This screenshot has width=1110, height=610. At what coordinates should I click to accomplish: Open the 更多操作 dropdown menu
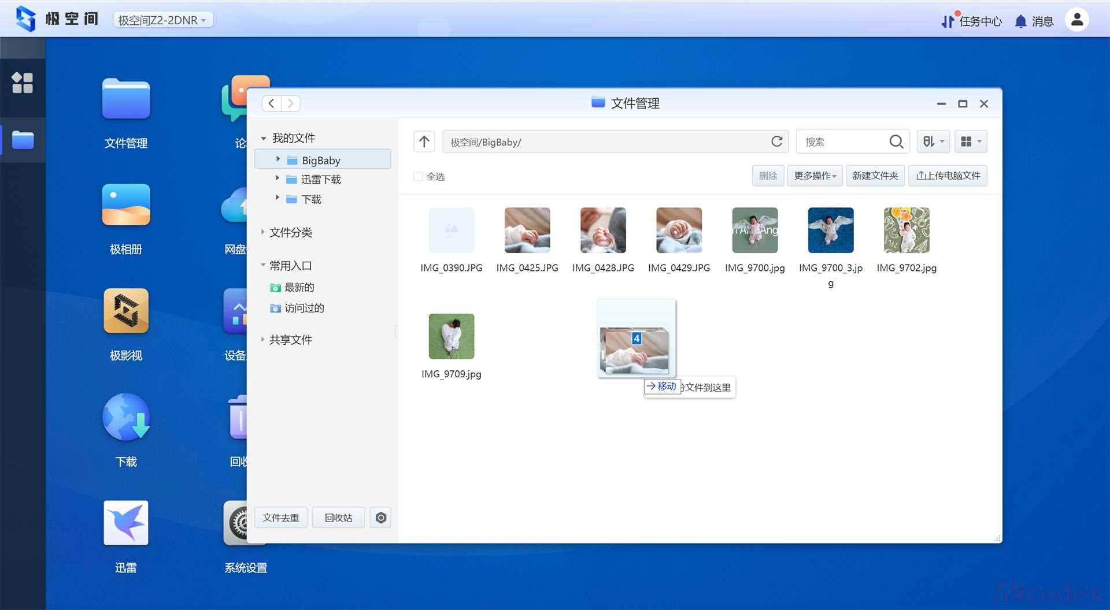coord(815,176)
